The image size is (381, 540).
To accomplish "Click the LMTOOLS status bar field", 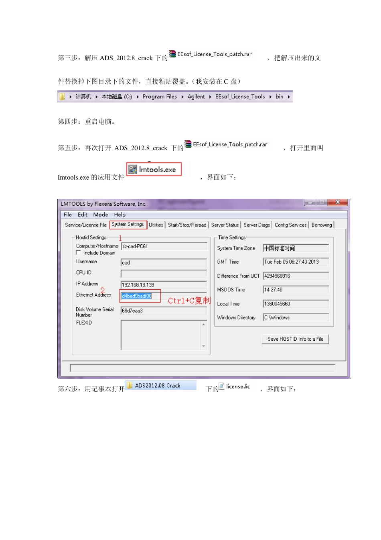I will [x=203, y=368].
